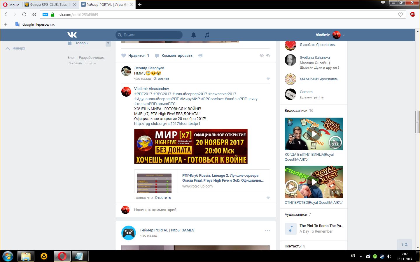View the green security padlock info

[x=52, y=15]
